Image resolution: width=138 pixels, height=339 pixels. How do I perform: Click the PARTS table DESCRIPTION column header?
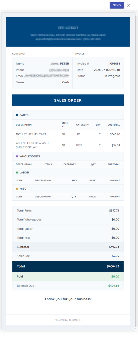pyautogui.click(x=24, y=125)
